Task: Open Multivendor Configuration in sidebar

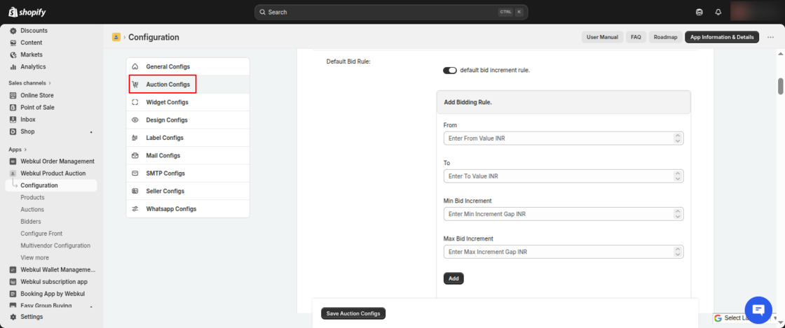Action: [x=55, y=245]
